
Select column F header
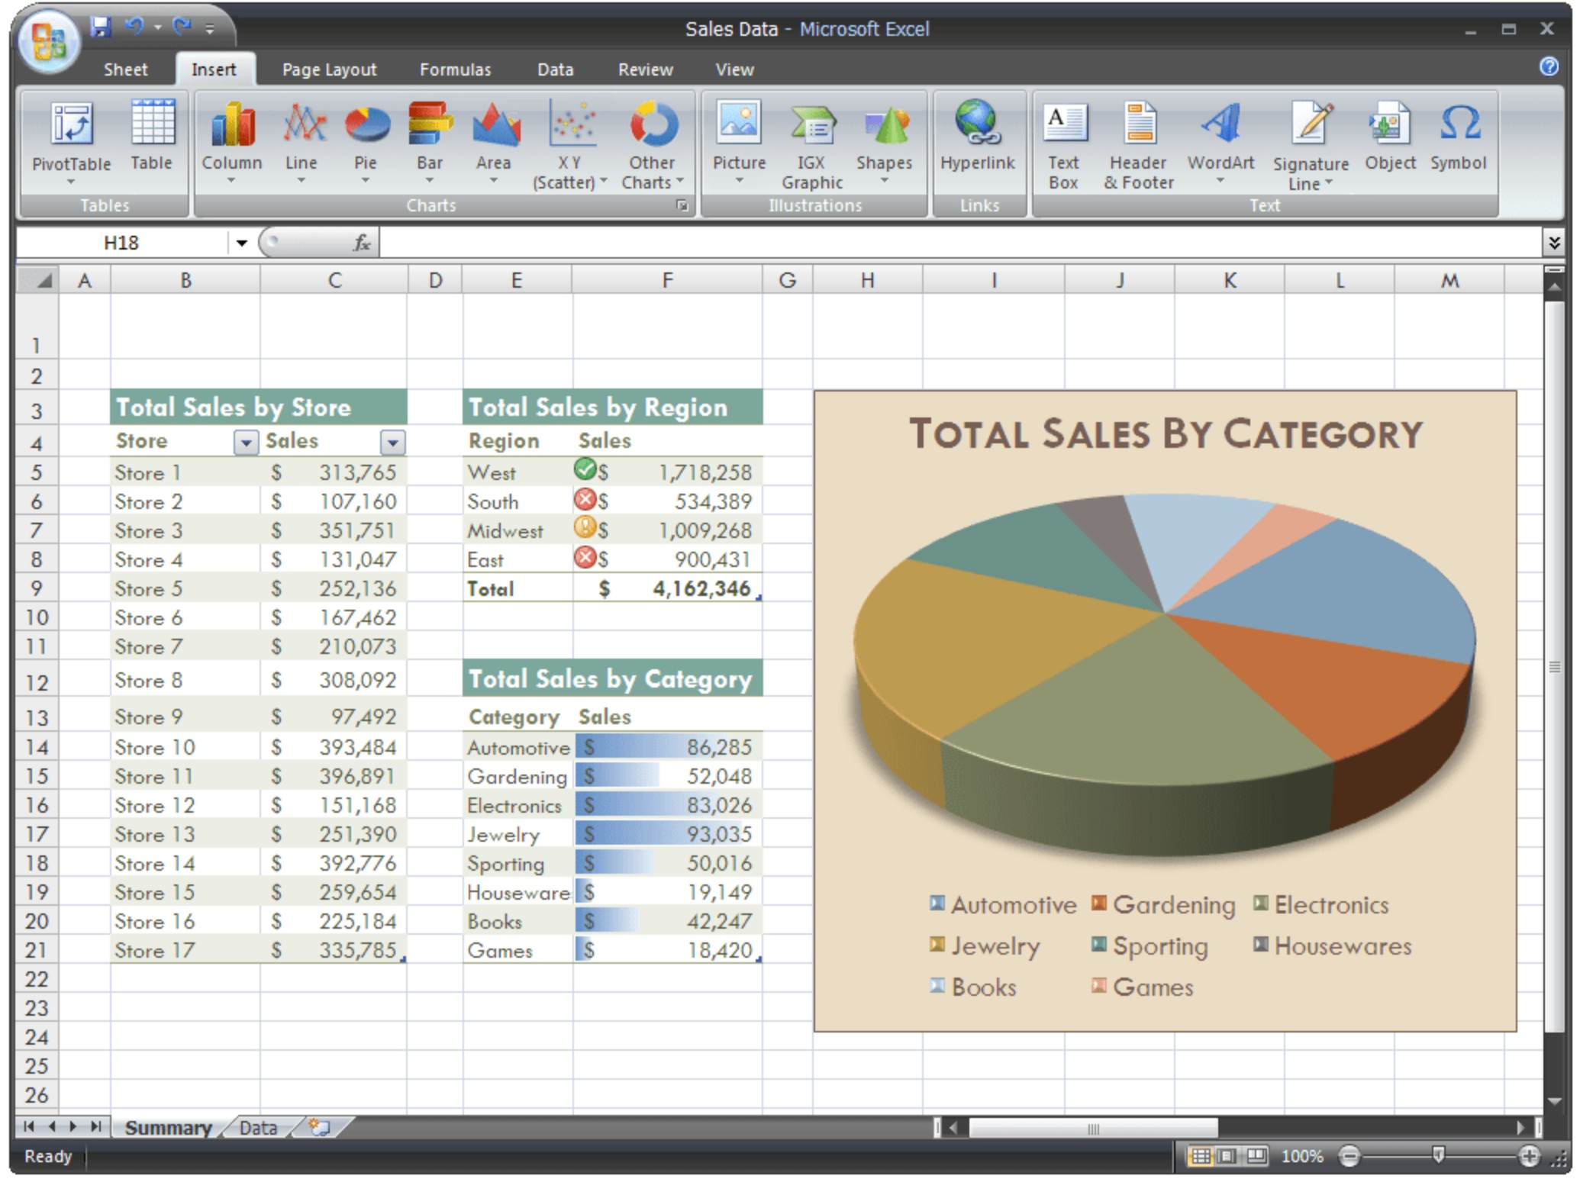(667, 280)
